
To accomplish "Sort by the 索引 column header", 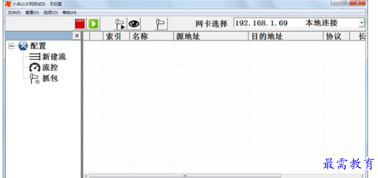I will [116, 36].
